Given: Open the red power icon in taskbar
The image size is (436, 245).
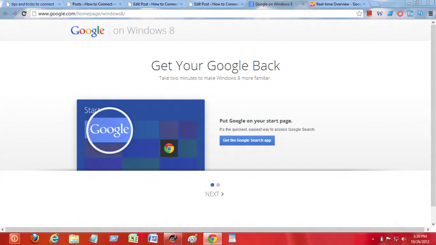Looking at the screenshot, I should tap(14, 239).
